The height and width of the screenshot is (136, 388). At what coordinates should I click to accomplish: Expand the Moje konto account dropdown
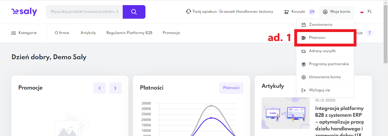336,12
